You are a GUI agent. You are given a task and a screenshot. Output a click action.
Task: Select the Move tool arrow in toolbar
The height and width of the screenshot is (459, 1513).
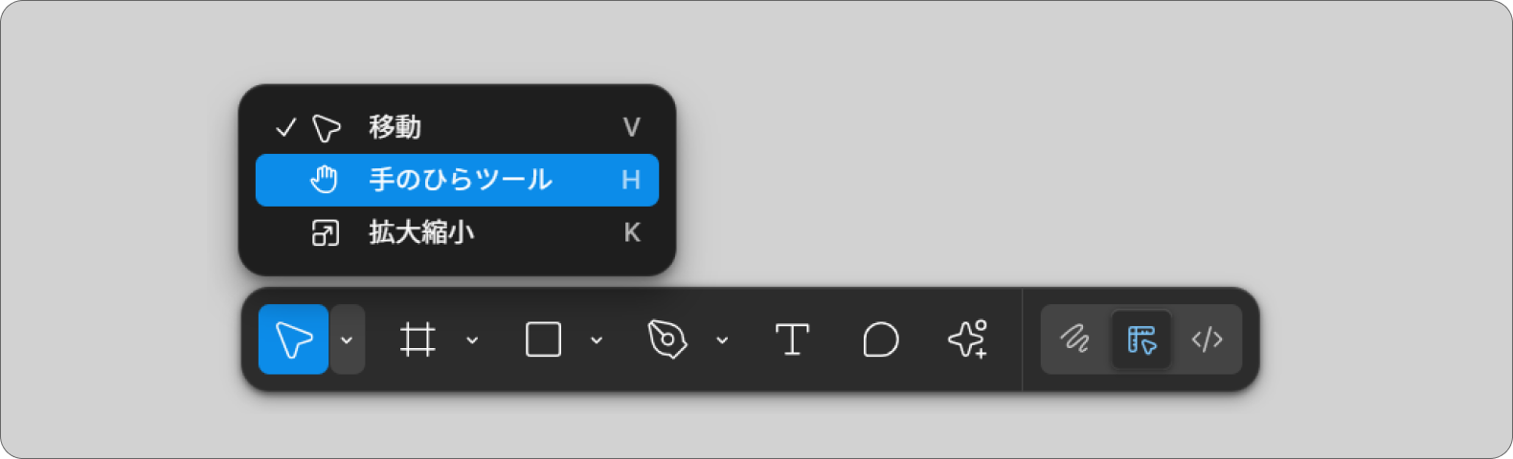click(294, 339)
